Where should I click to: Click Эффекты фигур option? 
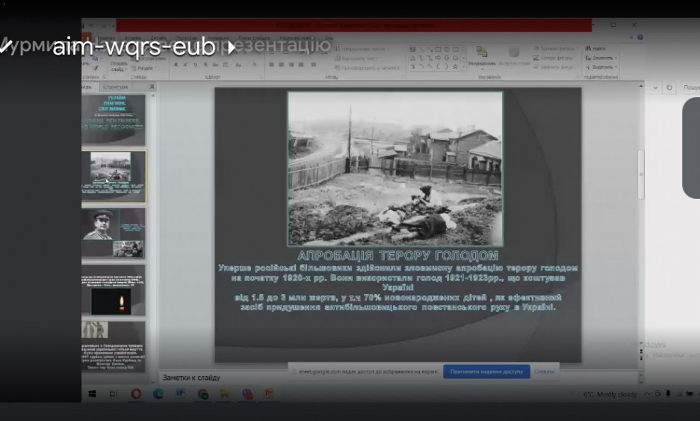553,67
